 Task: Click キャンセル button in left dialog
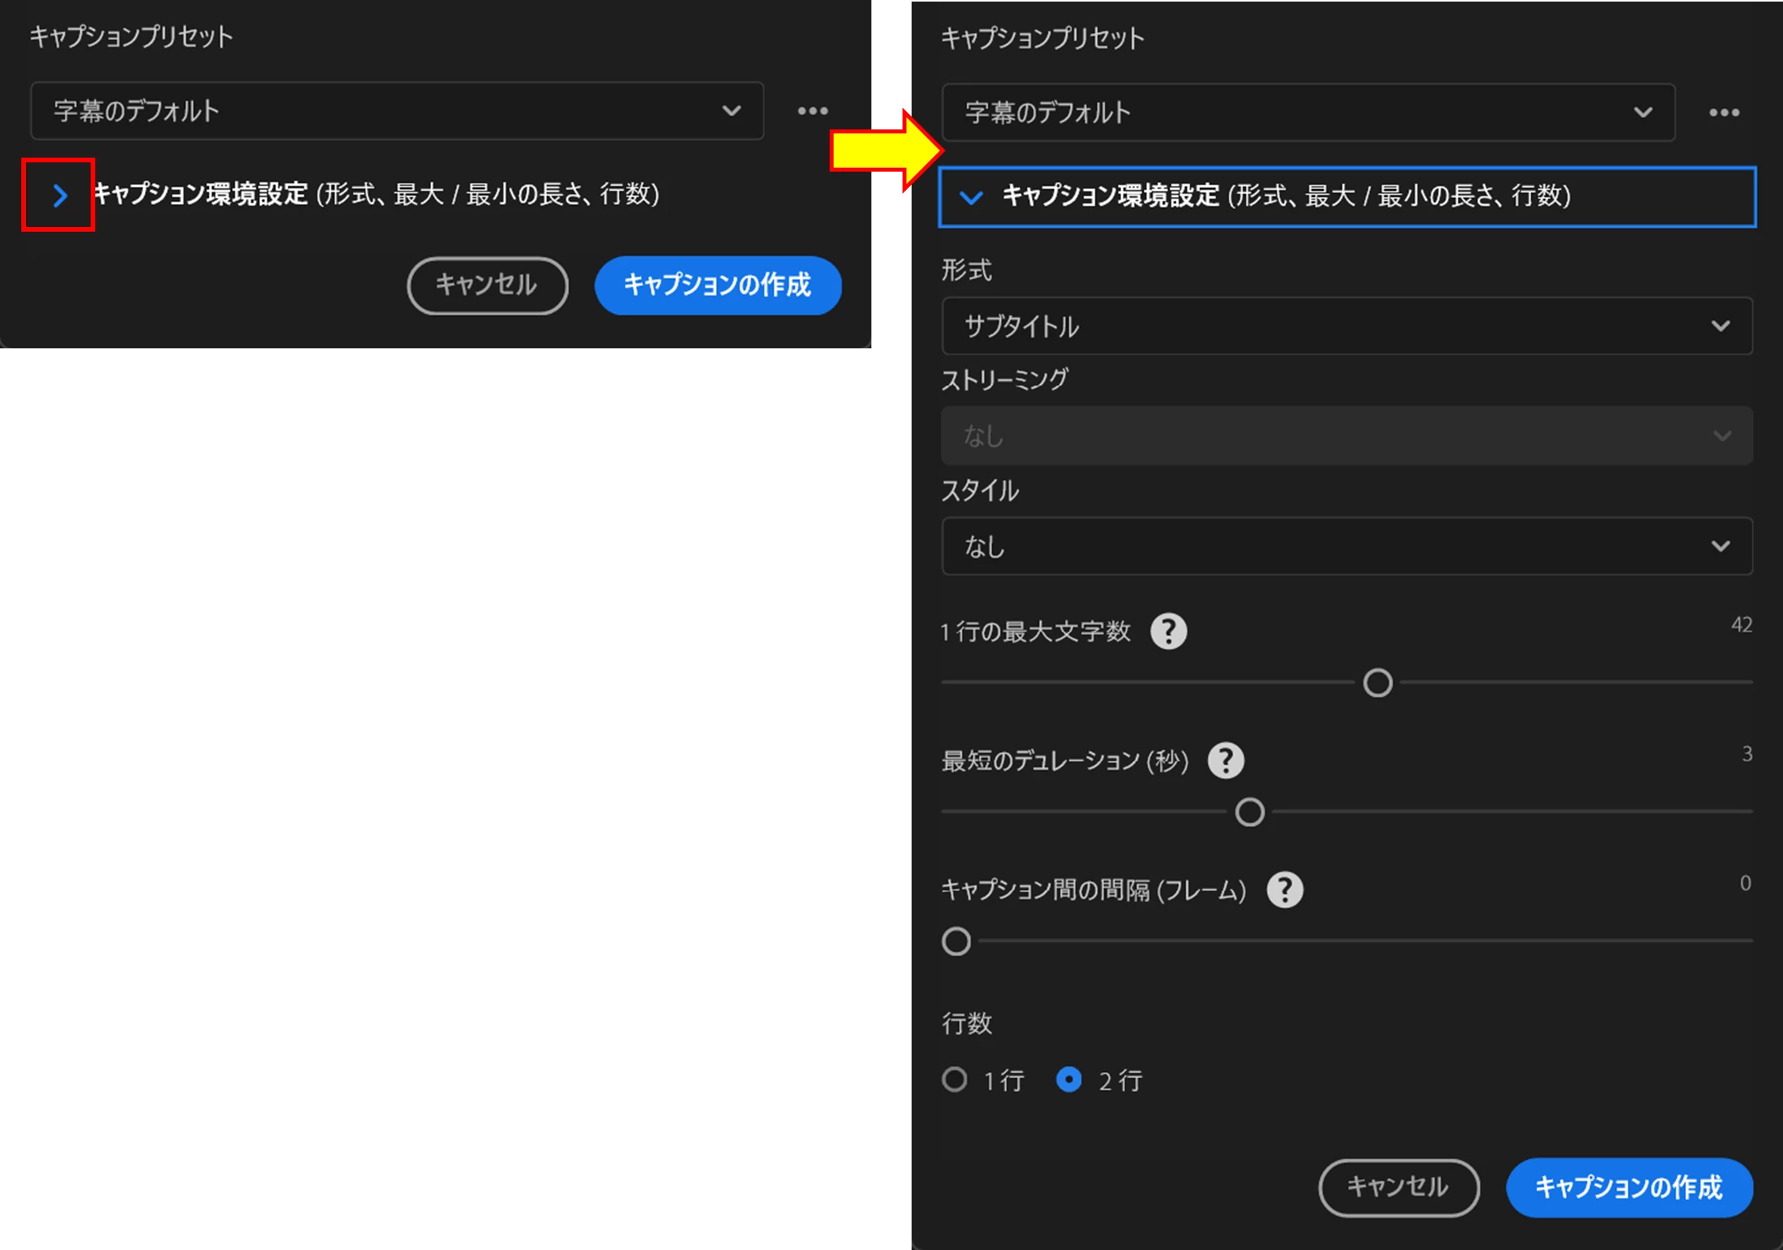(x=487, y=285)
